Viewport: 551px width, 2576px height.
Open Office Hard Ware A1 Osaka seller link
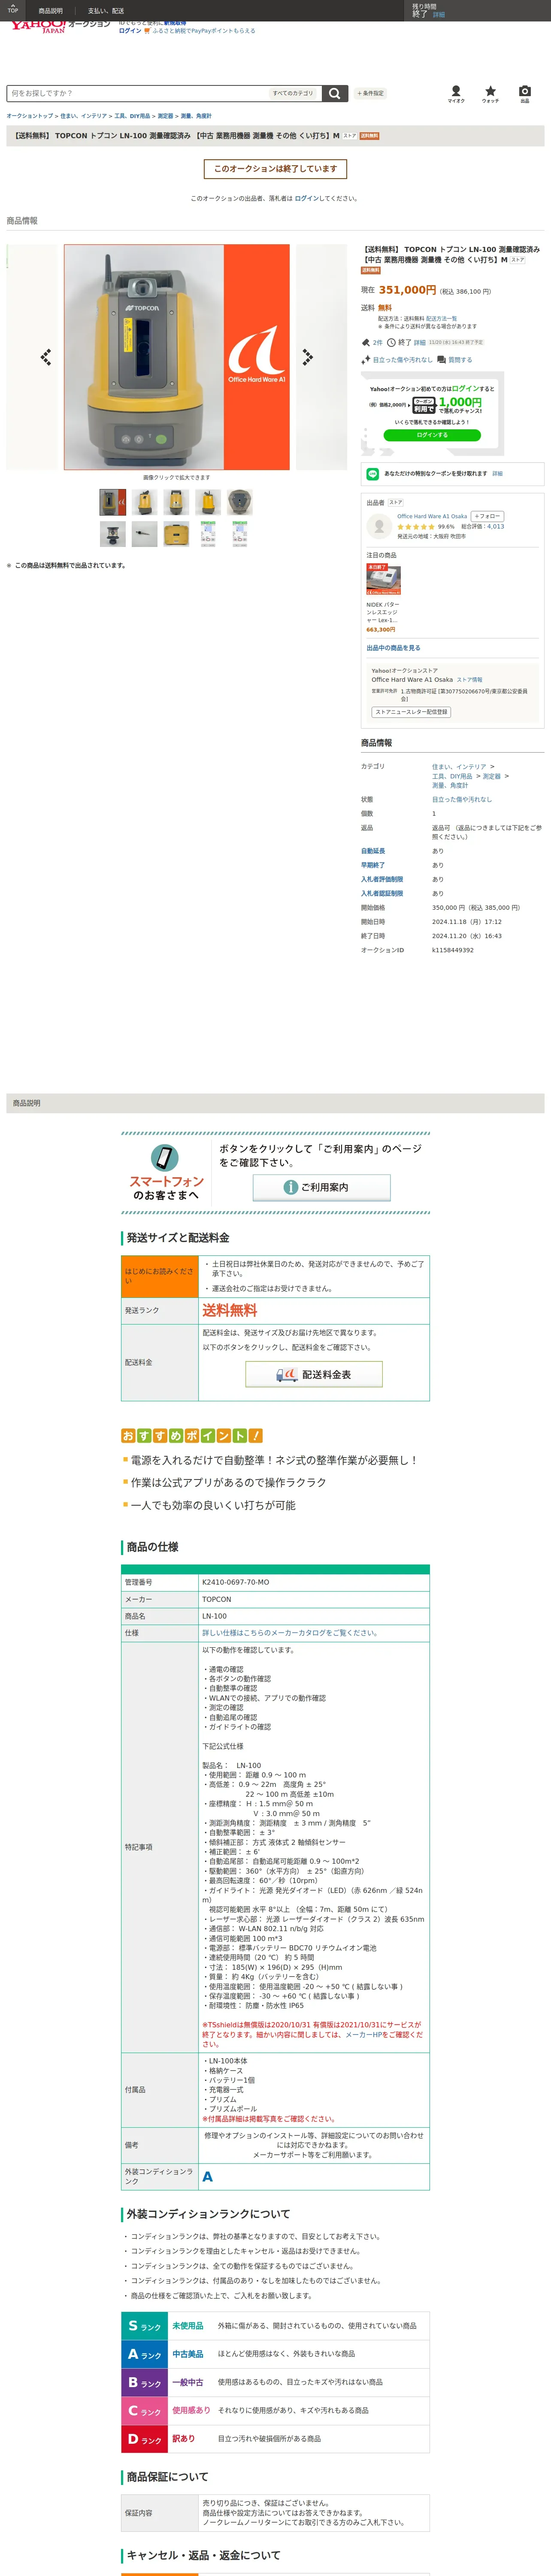[432, 516]
